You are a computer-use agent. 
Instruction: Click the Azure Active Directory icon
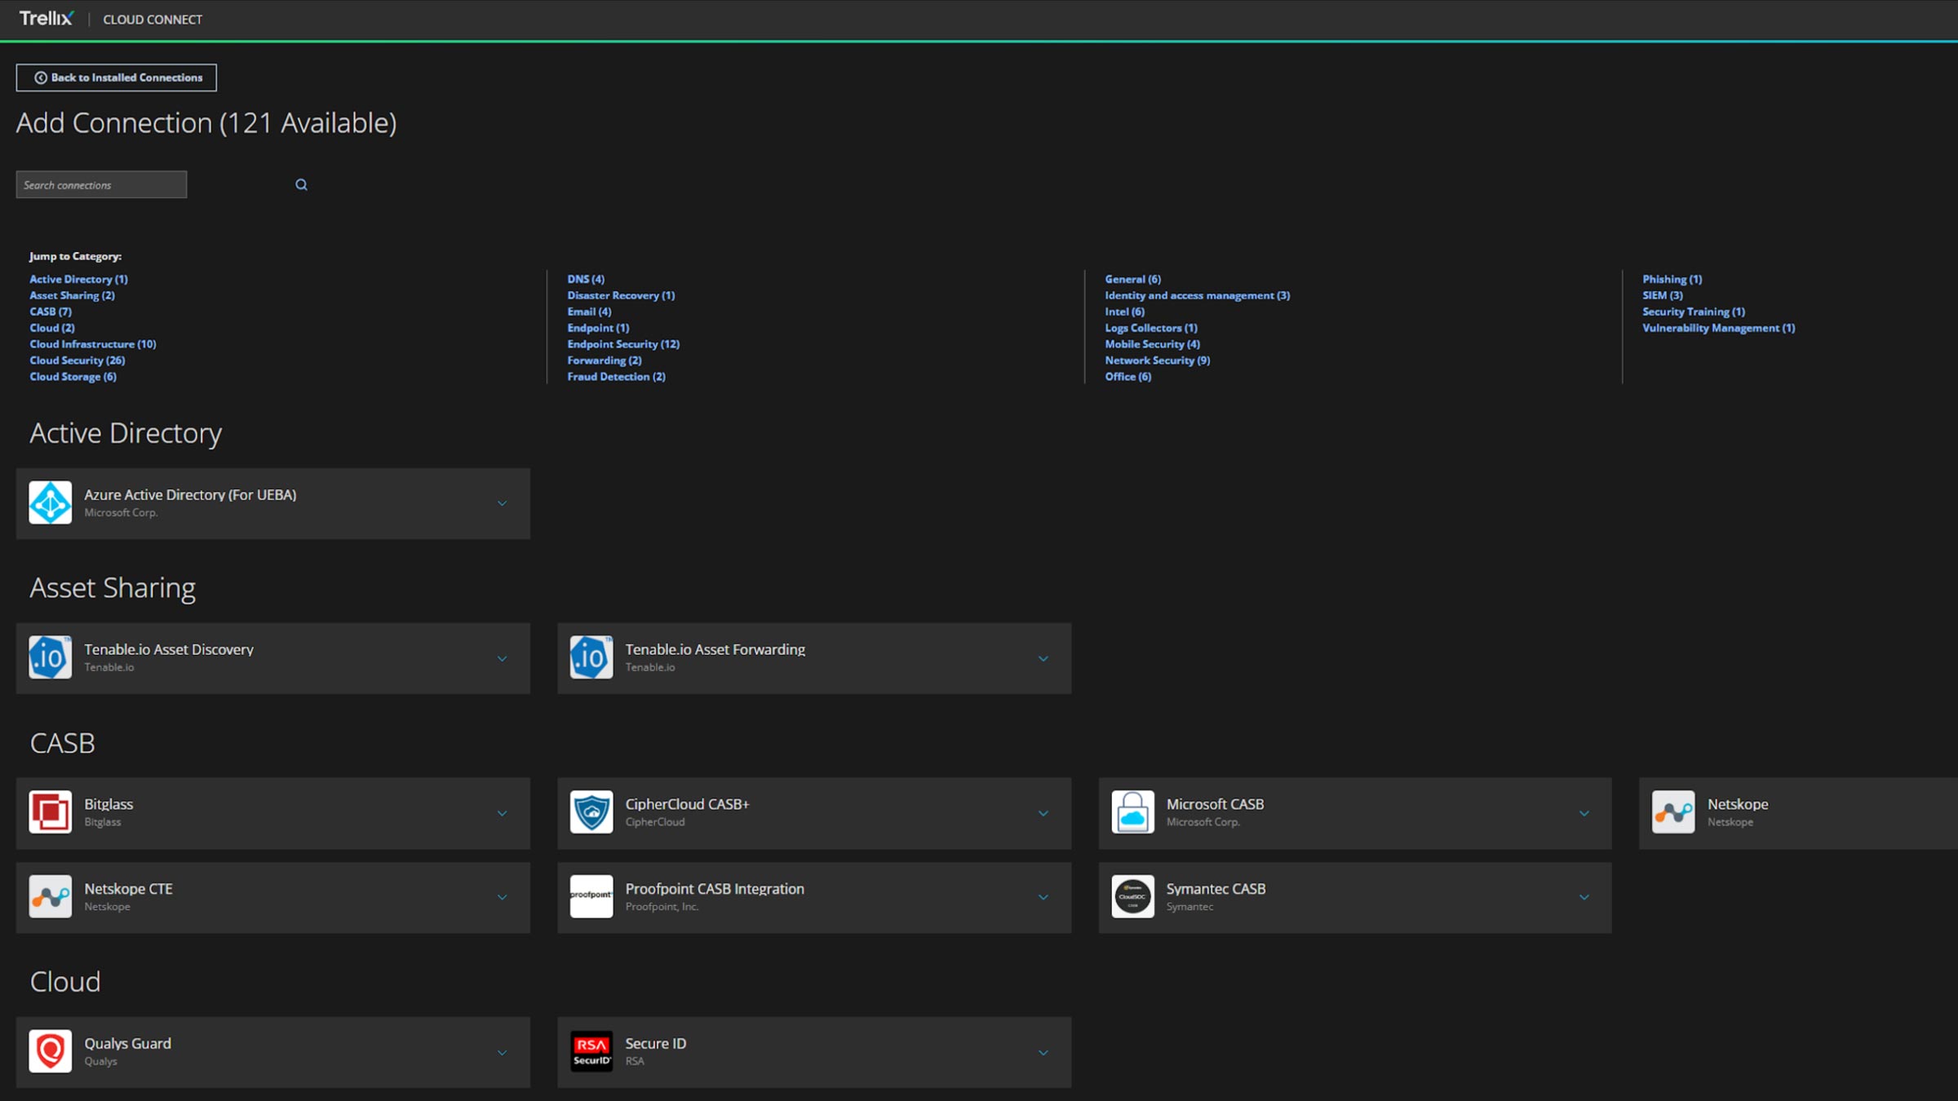pyautogui.click(x=51, y=502)
